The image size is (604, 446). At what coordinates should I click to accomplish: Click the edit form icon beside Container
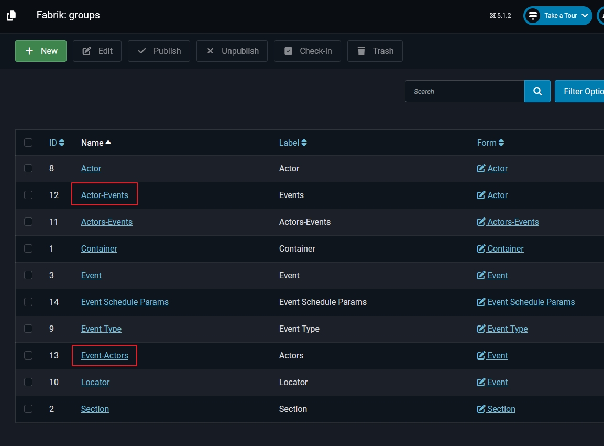481,248
